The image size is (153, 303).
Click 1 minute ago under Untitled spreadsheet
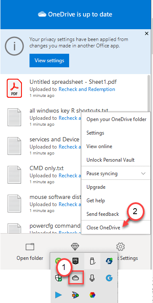(42, 96)
